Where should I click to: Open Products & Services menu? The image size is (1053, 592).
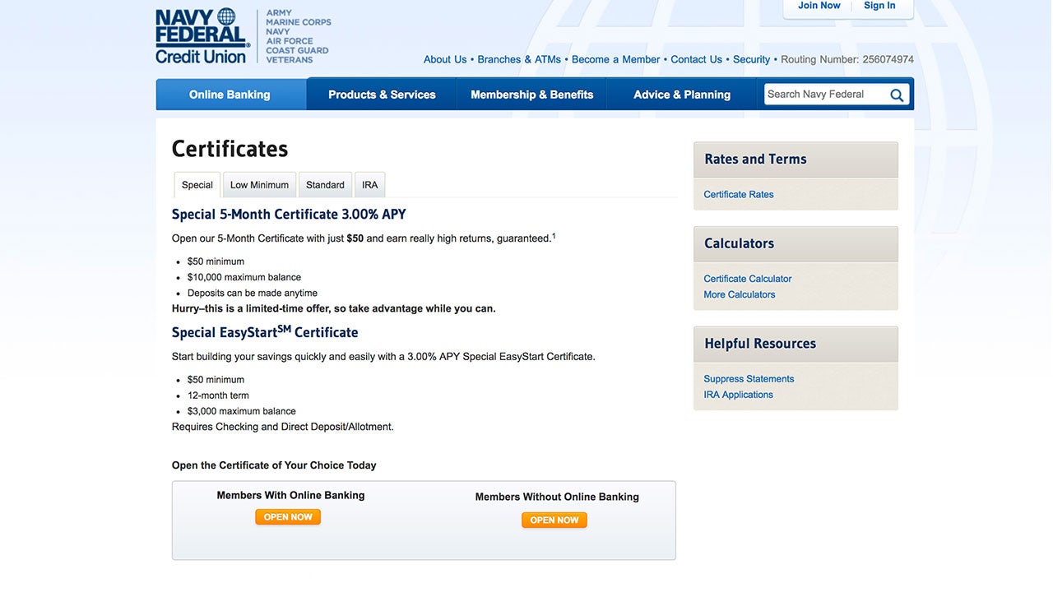(x=382, y=95)
